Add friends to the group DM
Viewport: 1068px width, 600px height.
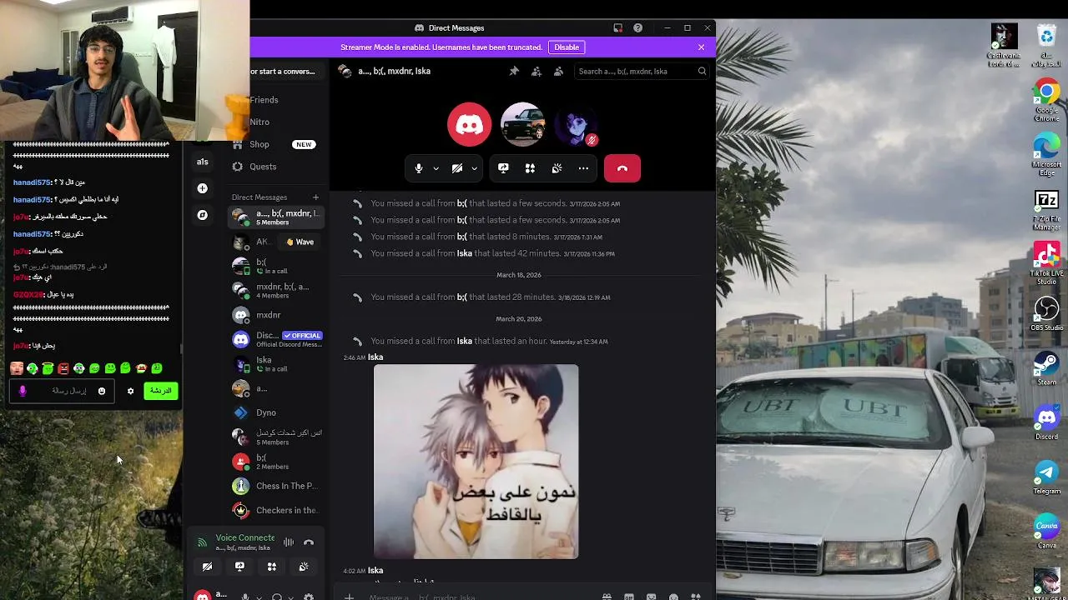pyautogui.click(x=537, y=72)
